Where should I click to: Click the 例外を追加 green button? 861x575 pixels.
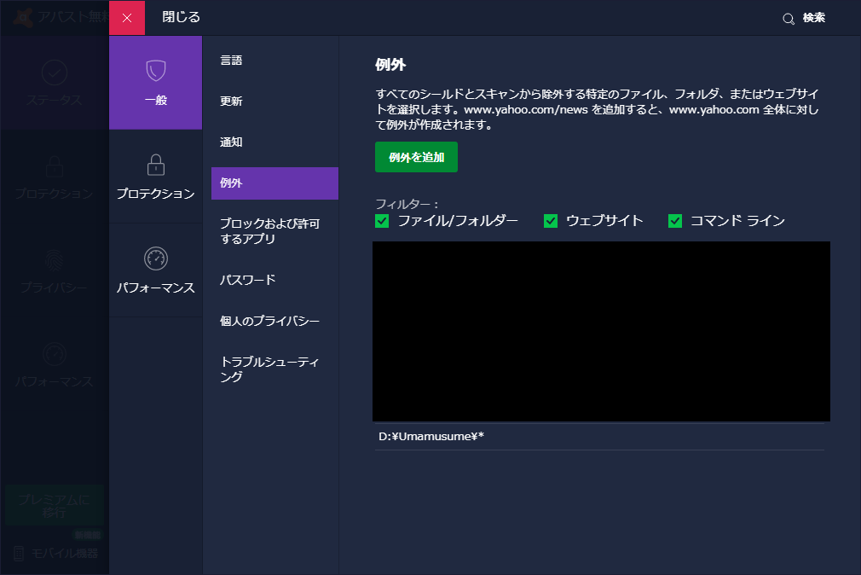coord(416,157)
